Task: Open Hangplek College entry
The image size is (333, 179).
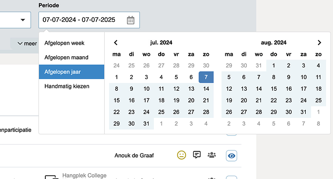Action: coord(84,176)
